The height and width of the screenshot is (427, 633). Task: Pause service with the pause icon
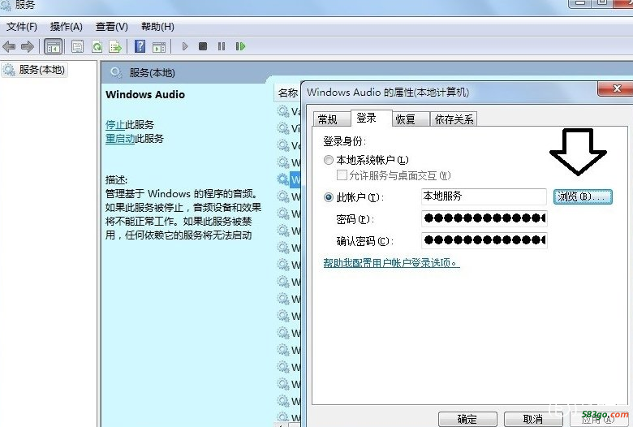click(x=222, y=46)
